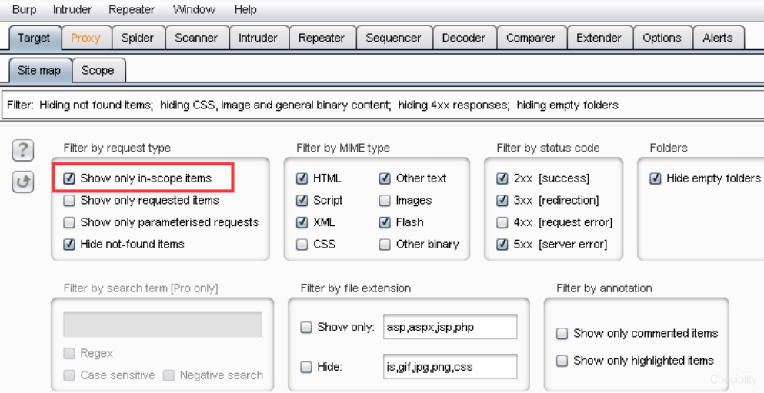Click the Show only extensions field asp,aspx,jsp,php
This screenshot has height=393, width=764.
coord(450,328)
